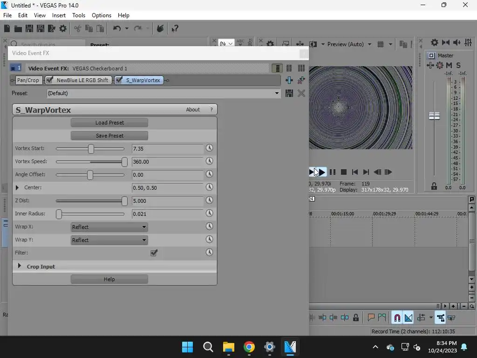Viewport: 477px width, 358px height.
Task: Toggle the S_WarpVortex effect checkbox
Action: coord(119,80)
